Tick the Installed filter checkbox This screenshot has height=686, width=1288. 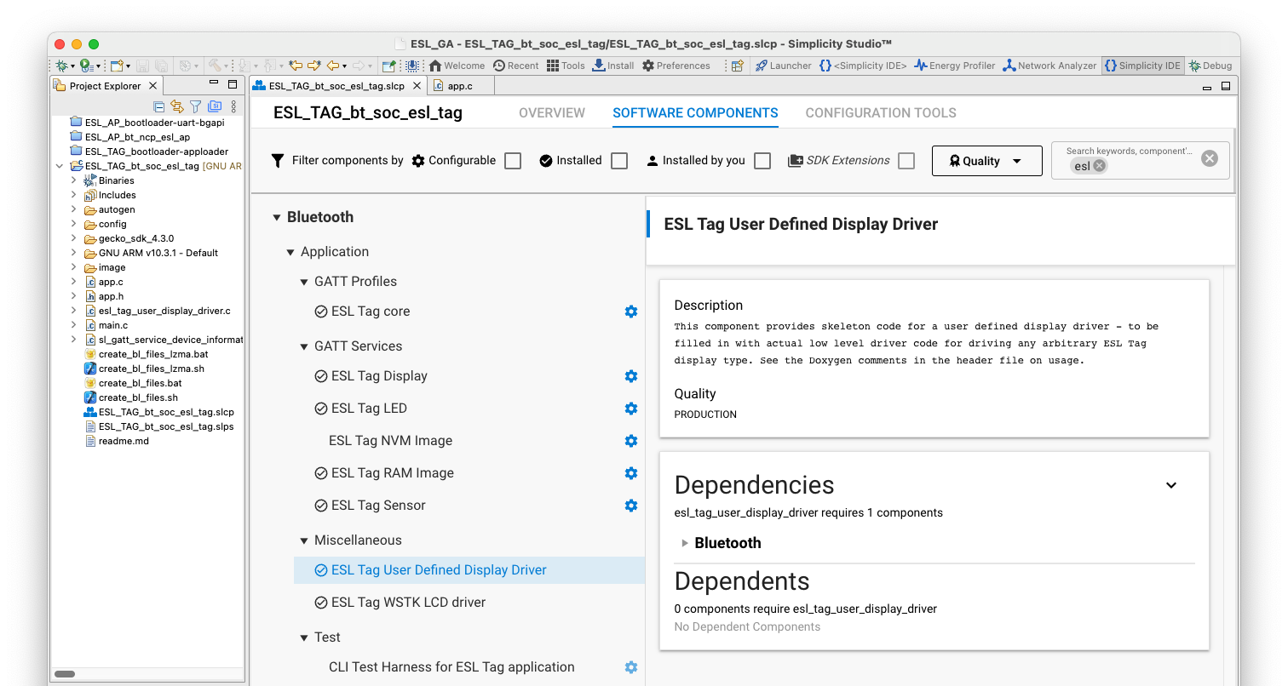click(619, 161)
